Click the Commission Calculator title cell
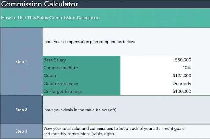 pyautogui.click(x=40, y=4)
